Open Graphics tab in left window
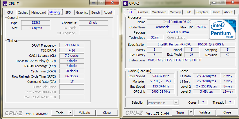 point(82,12)
